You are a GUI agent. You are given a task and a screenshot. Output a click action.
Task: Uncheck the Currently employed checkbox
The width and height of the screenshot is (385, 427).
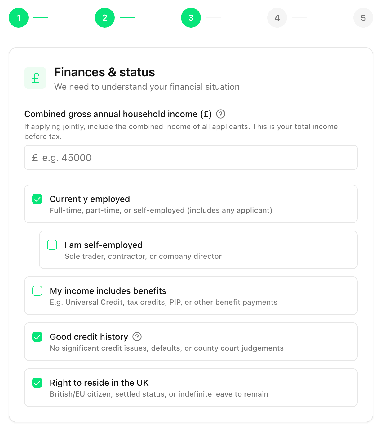37,199
